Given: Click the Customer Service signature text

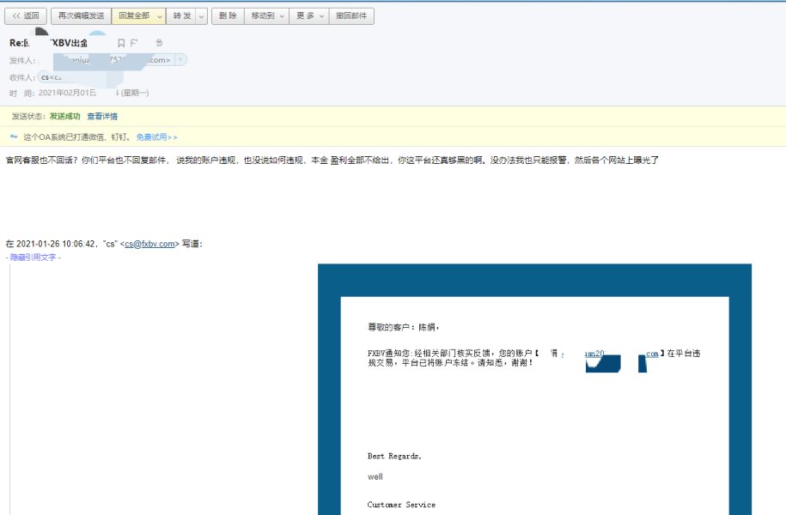Looking at the screenshot, I should (401, 505).
